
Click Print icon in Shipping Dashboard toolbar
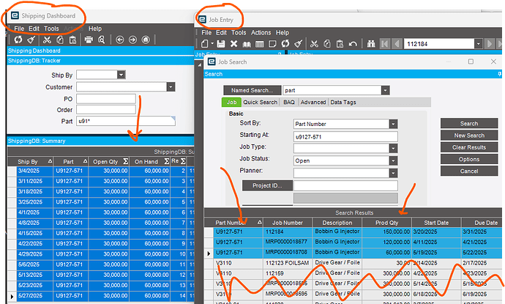pyautogui.click(x=89, y=40)
